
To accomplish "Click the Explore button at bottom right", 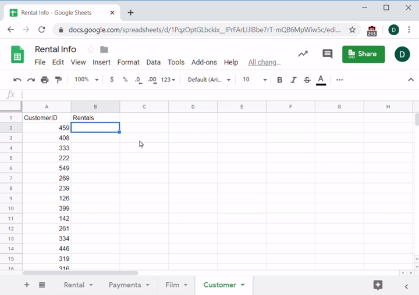I will [378, 285].
